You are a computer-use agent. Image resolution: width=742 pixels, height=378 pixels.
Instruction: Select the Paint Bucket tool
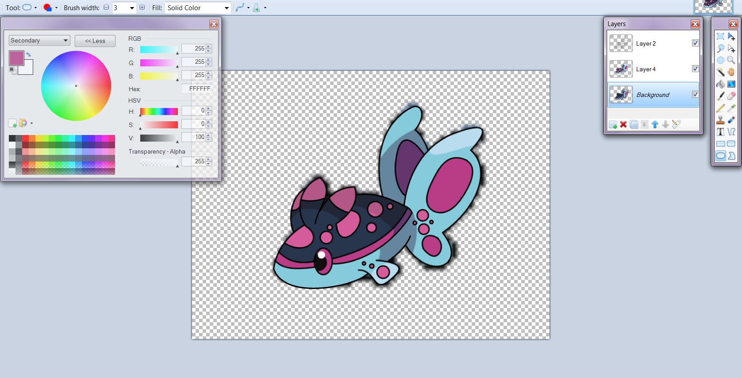click(x=720, y=84)
